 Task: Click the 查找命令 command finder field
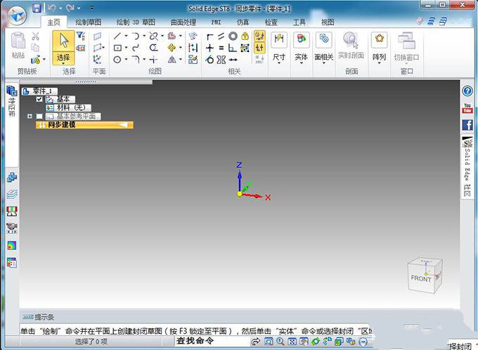point(212,341)
